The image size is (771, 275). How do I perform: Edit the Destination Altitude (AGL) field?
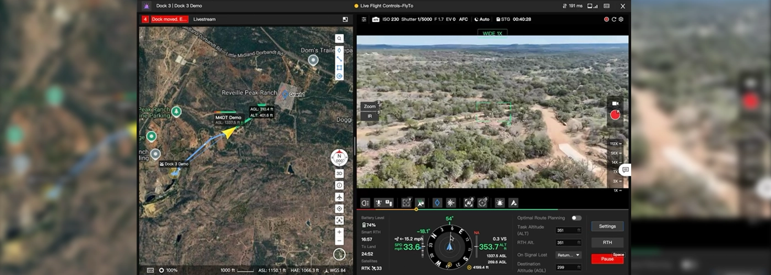[x=568, y=267]
